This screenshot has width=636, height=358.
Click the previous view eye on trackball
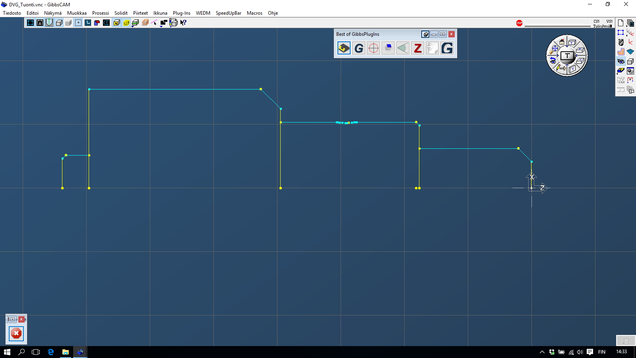pyautogui.click(x=553, y=60)
